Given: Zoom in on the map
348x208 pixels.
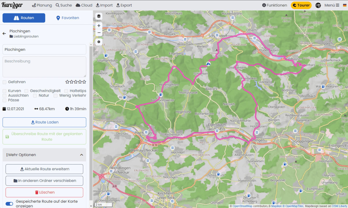Looking at the screenshot, I should point(99,26).
